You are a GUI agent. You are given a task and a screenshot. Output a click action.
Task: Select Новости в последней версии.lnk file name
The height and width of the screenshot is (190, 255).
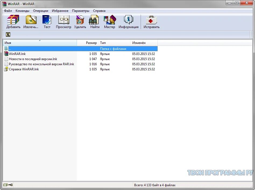[33, 59]
